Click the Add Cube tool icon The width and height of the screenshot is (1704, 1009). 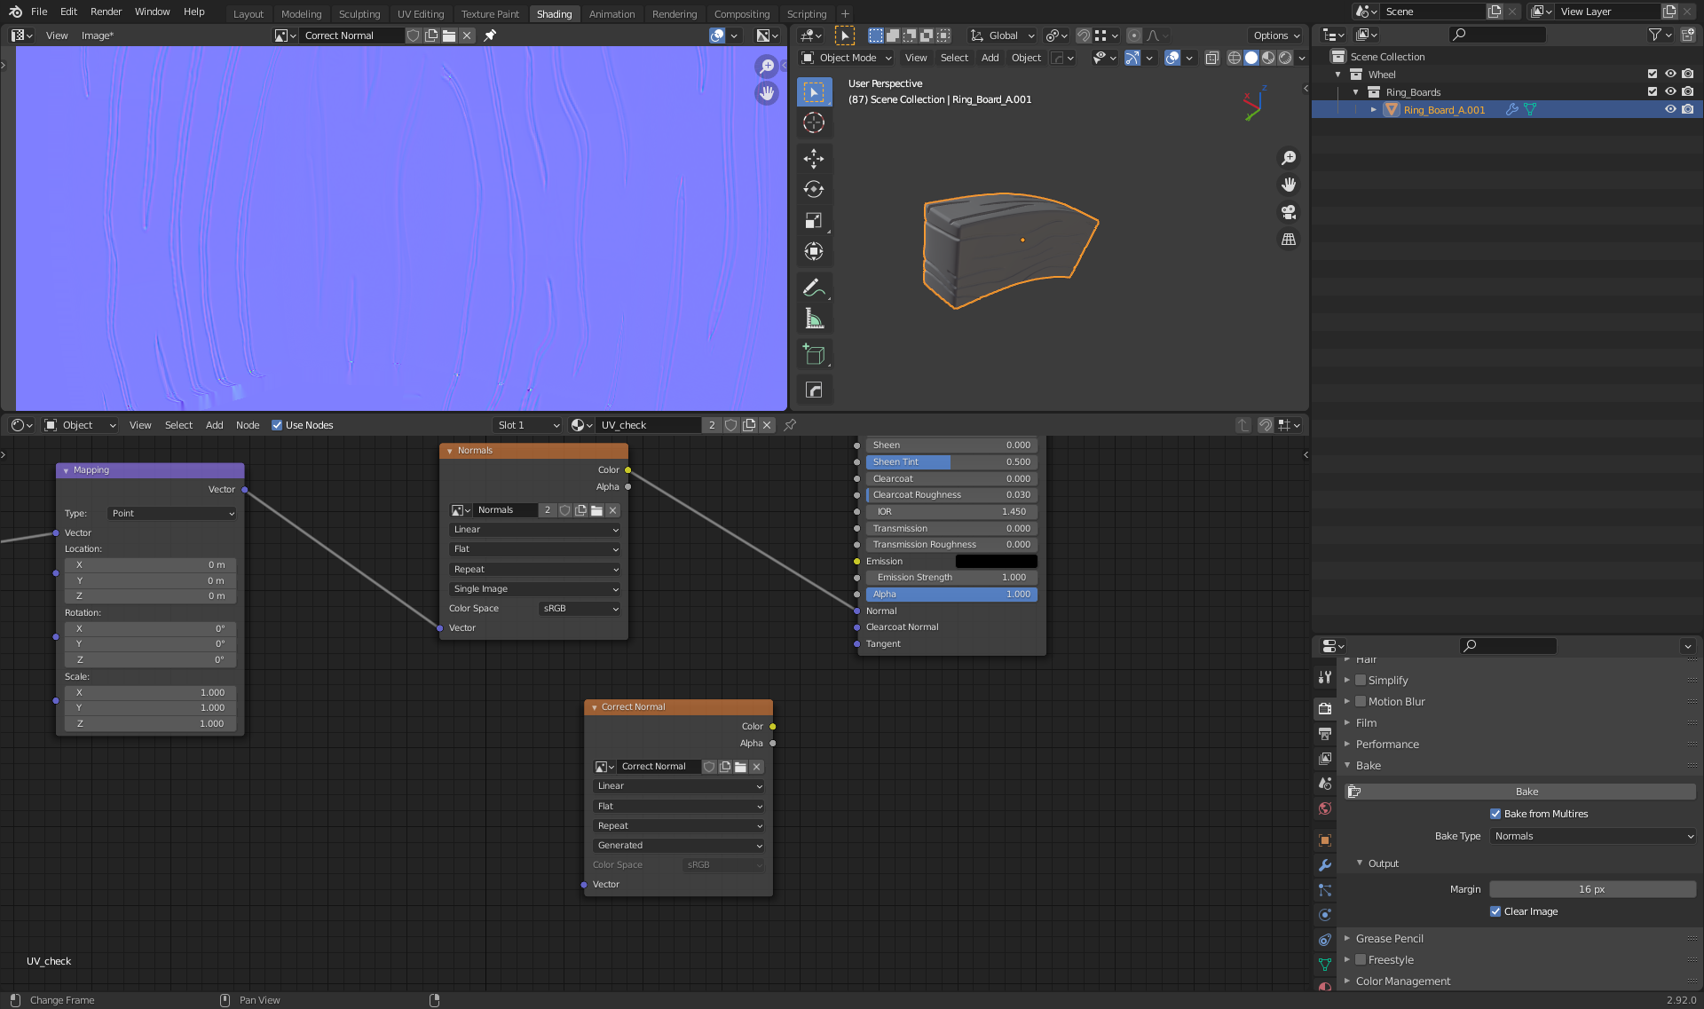click(x=813, y=354)
